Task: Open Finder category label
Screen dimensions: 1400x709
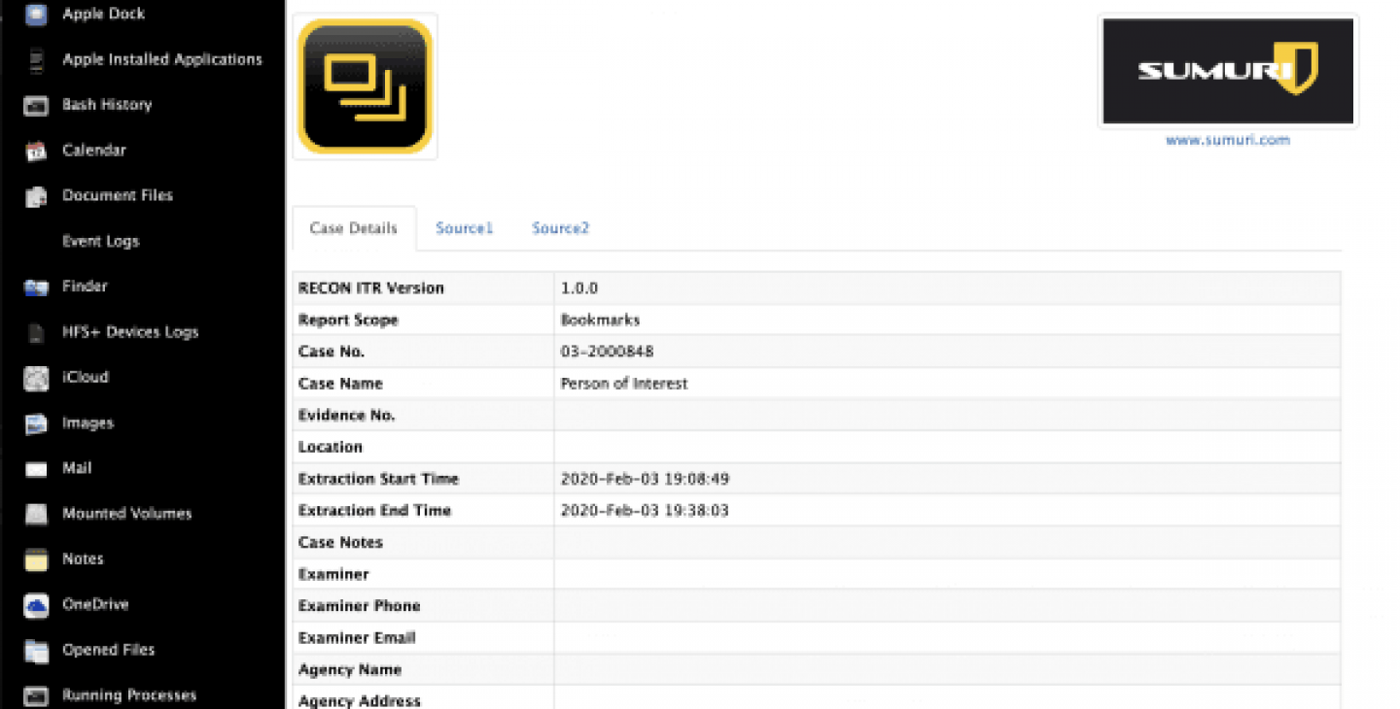Action: pyautogui.click(x=85, y=287)
